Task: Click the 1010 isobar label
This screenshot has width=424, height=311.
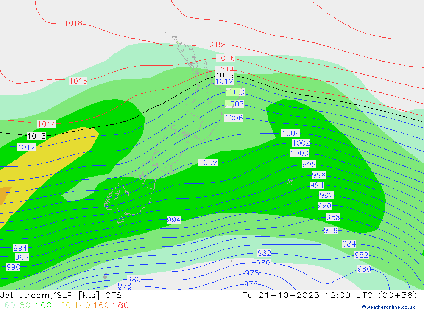Action: tap(235, 92)
